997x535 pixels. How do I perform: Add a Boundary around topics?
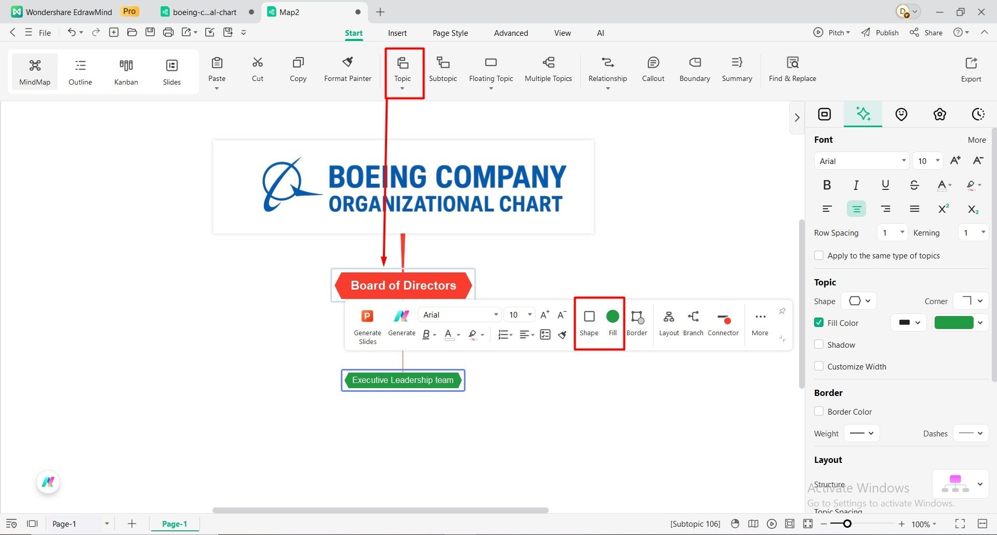click(695, 69)
